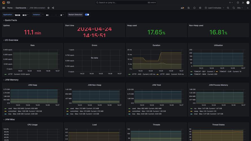
Task: Open the help icon in top bar
Action: (238, 3)
